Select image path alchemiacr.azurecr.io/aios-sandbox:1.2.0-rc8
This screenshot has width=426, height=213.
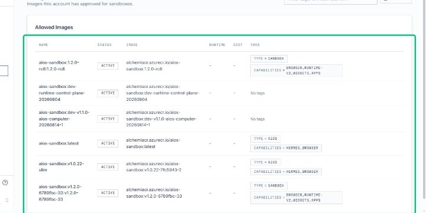(153, 65)
